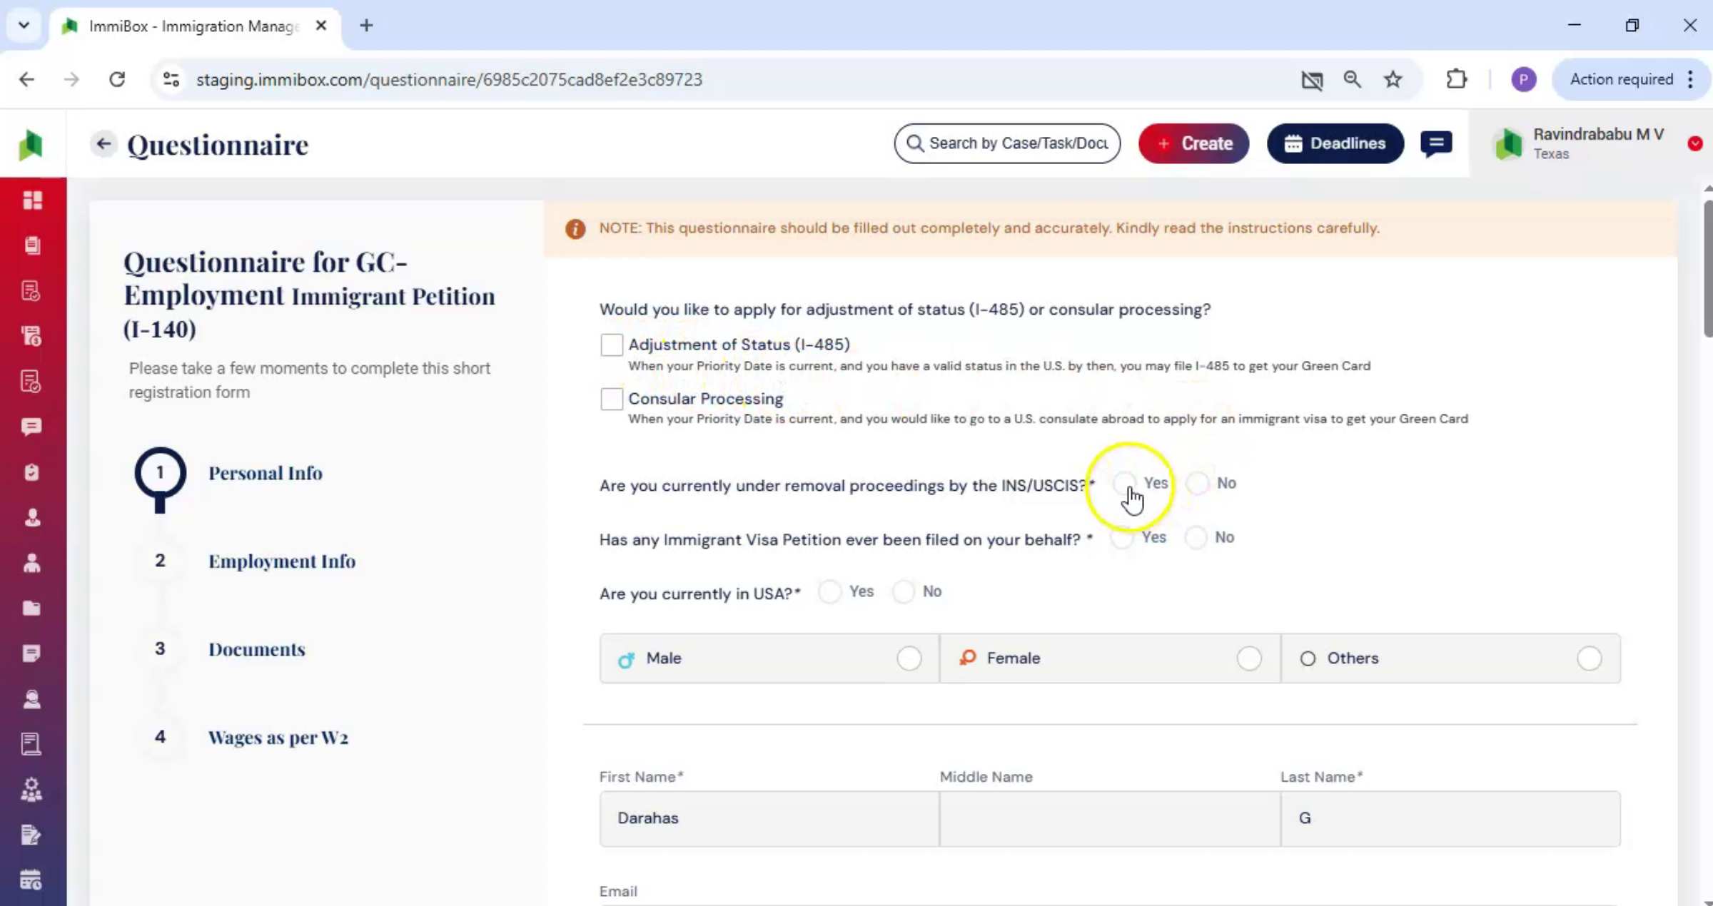Open the dashboard grid icon in sidebar
Image resolution: width=1713 pixels, height=906 pixels.
[32, 200]
